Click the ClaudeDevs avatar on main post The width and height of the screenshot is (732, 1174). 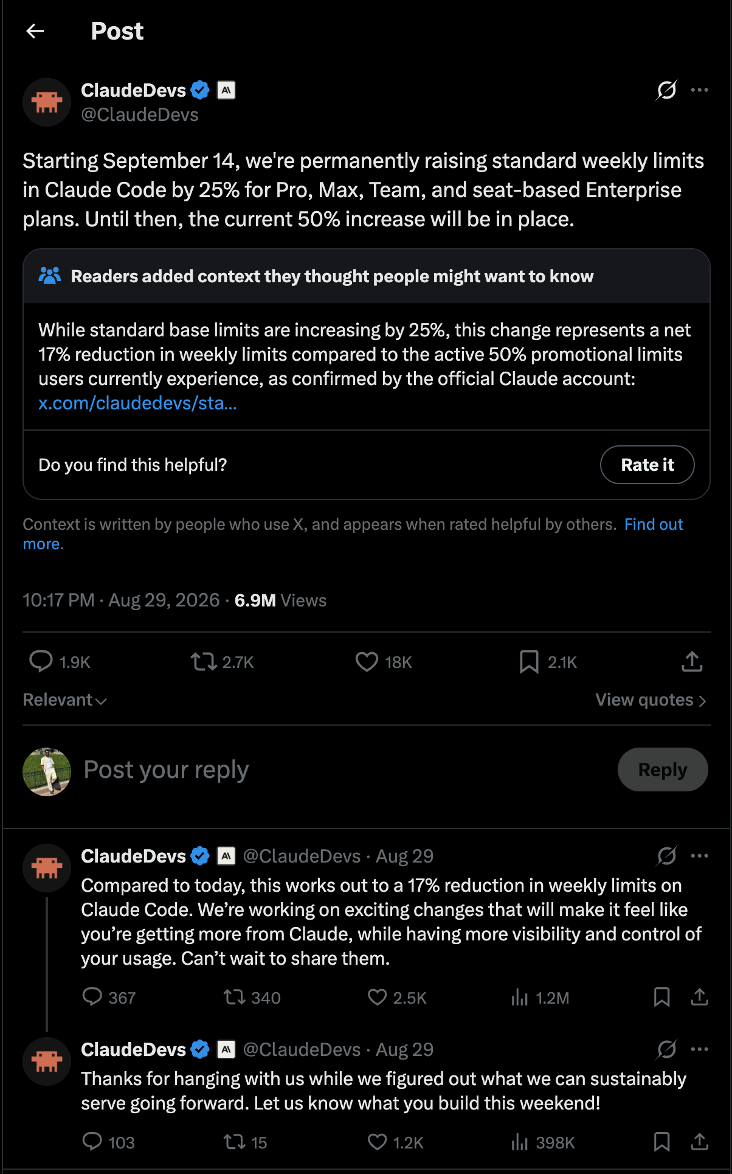47,102
